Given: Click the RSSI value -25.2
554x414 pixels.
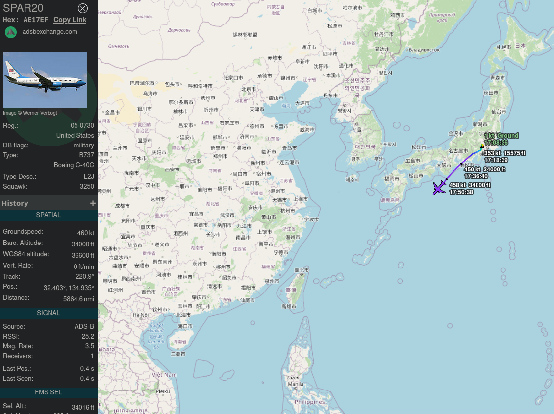Looking at the screenshot, I should (87, 337).
